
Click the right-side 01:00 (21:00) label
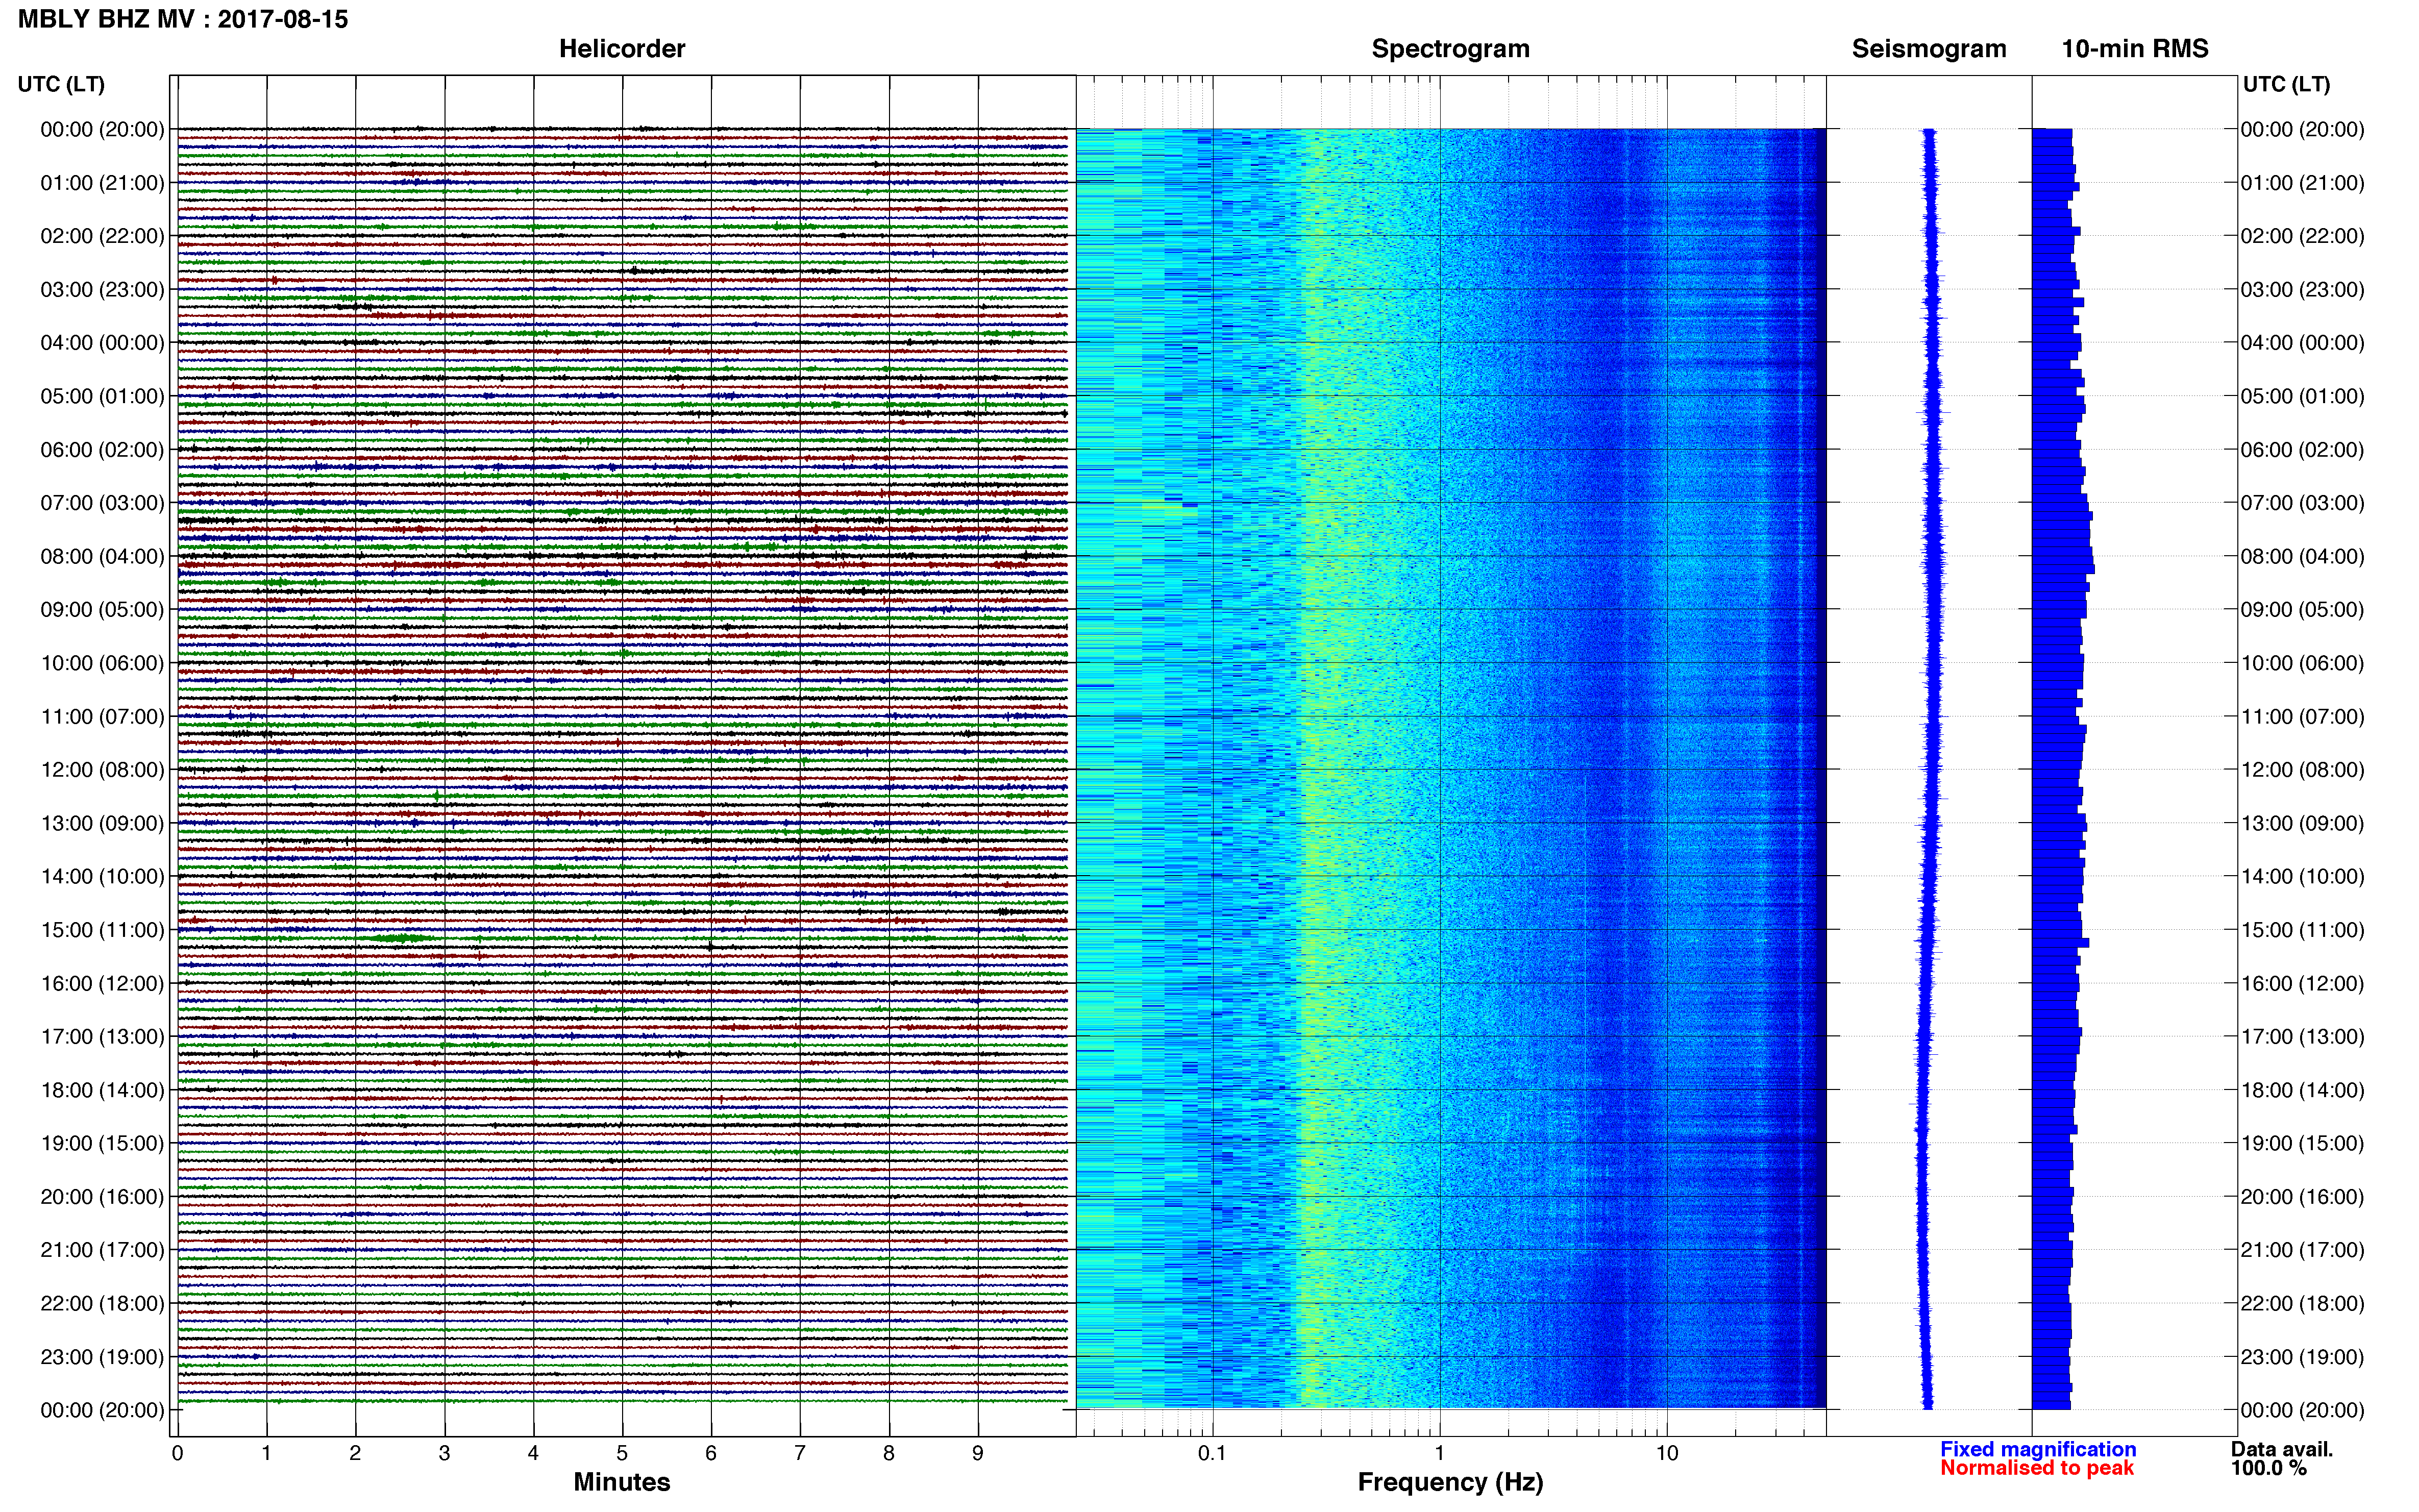pos(2302,183)
